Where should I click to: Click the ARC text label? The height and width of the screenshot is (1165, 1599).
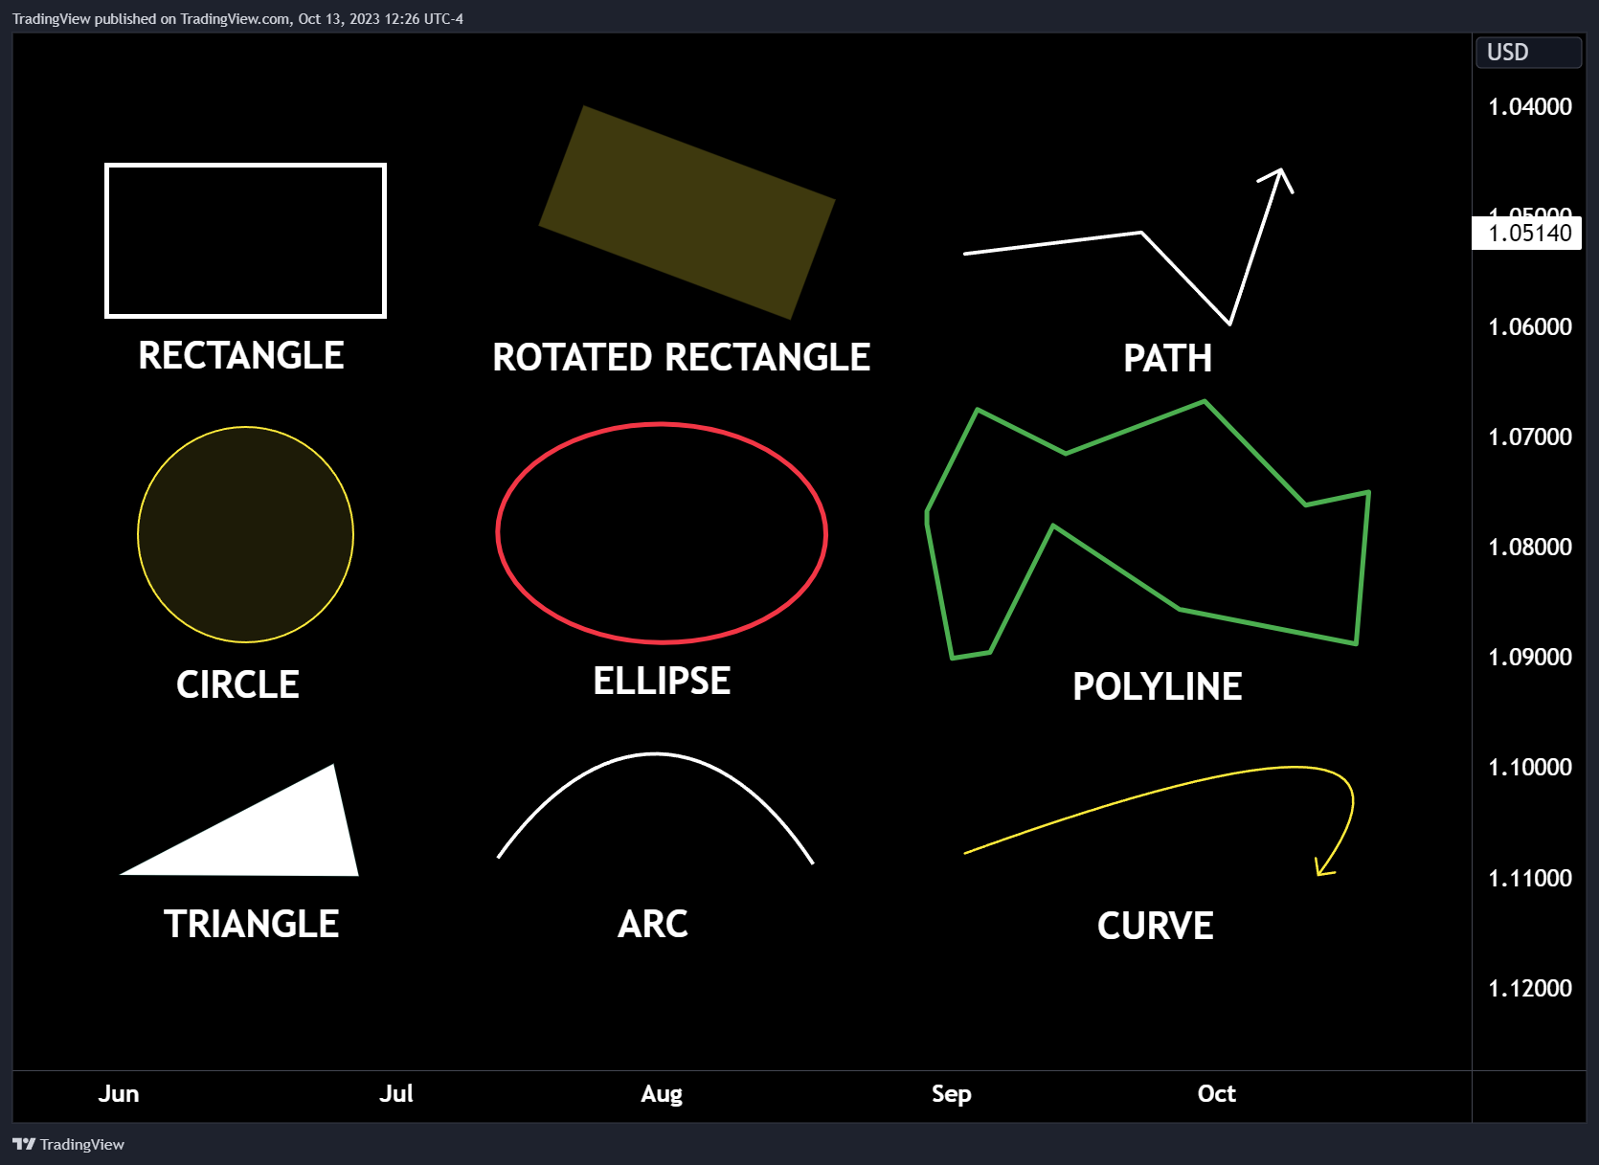click(653, 924)
